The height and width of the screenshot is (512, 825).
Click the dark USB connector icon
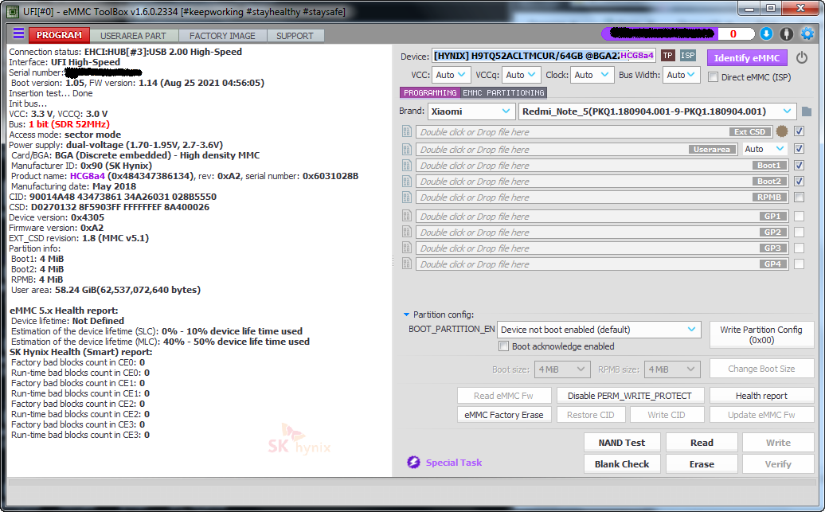tap(787, 34)
